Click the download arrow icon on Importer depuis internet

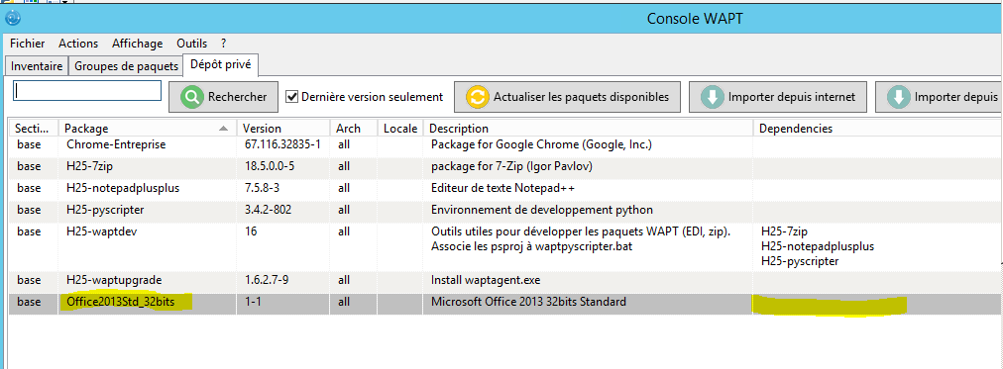coord(712,97)
